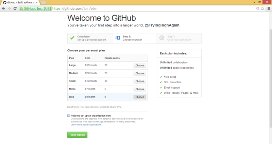
Task: Click the Wikis, Issues, Pages checkmark icon
Action: [x=161, y=93]
